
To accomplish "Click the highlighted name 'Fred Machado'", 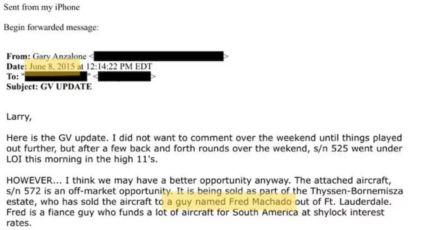I will tap(260, 202).
